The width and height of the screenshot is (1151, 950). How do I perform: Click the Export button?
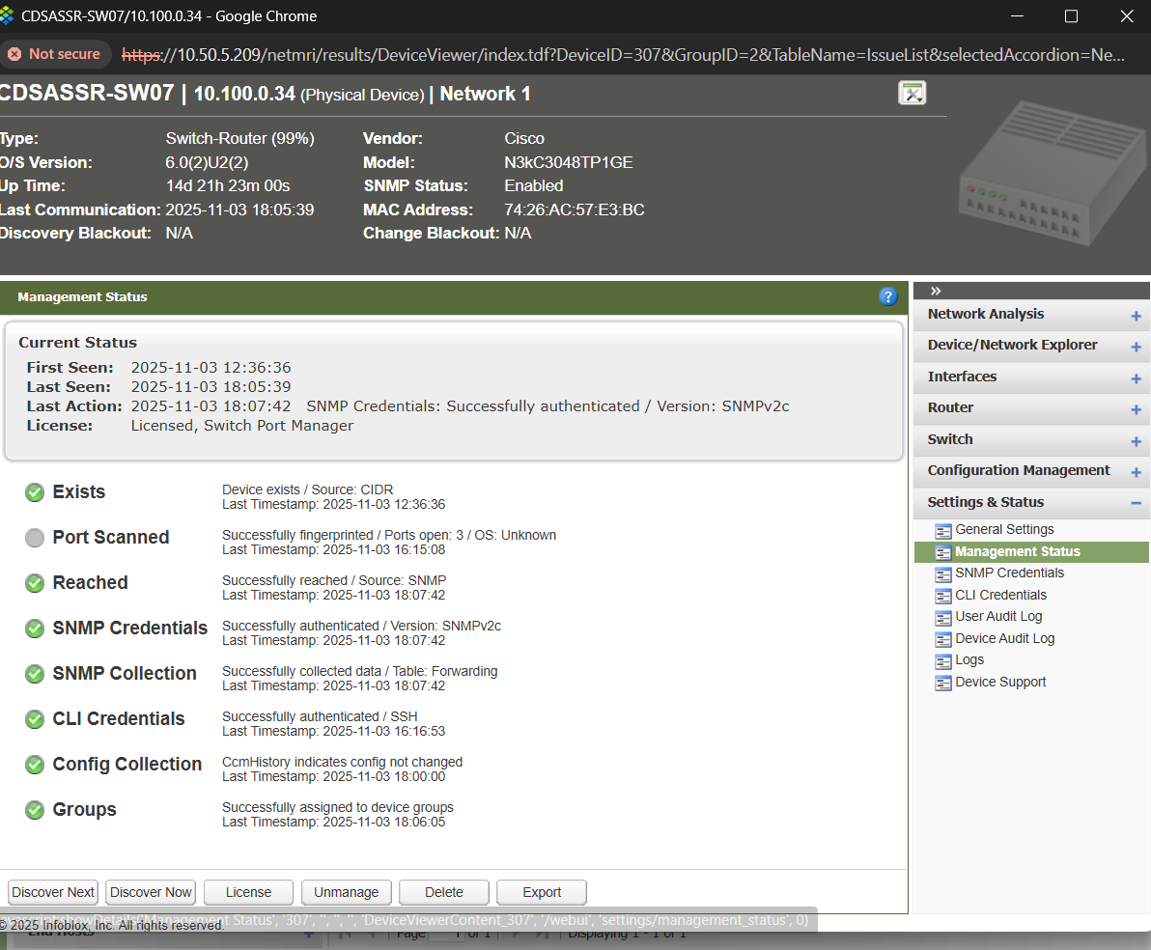[542, 893]
